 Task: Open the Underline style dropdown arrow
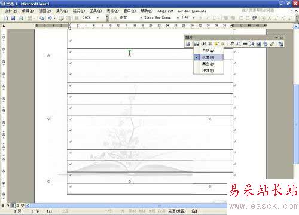click(x=218, y=18)
